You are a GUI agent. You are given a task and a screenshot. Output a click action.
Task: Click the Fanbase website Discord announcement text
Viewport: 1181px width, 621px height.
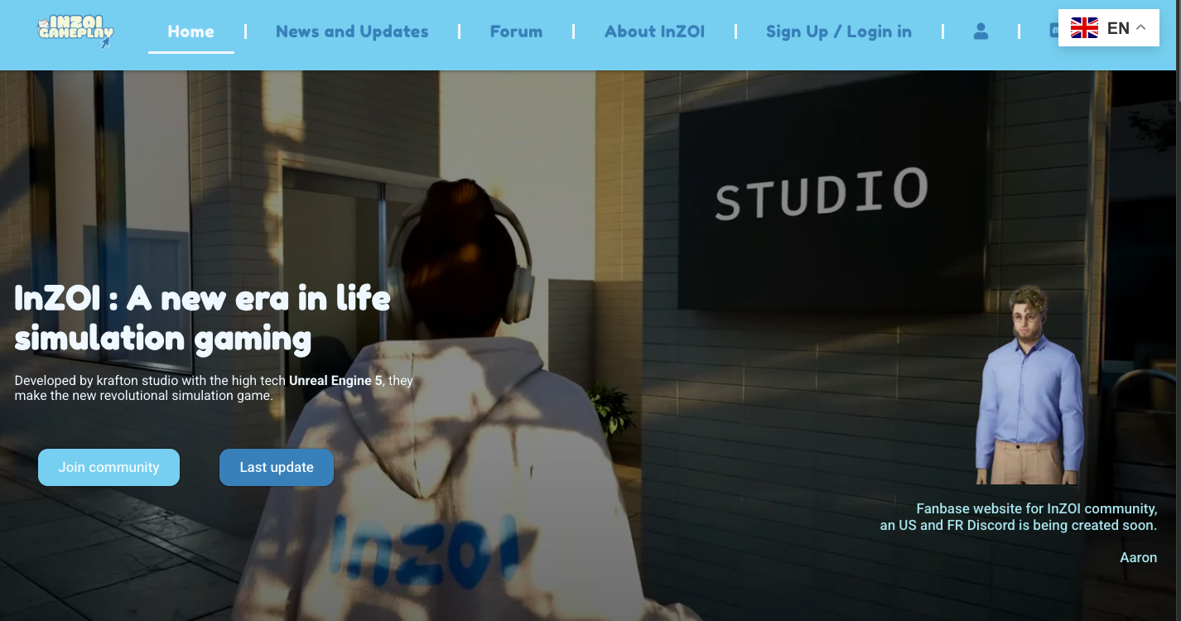1019,517
